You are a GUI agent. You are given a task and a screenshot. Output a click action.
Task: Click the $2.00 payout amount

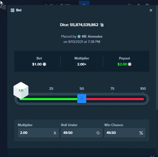coord(122,64)
